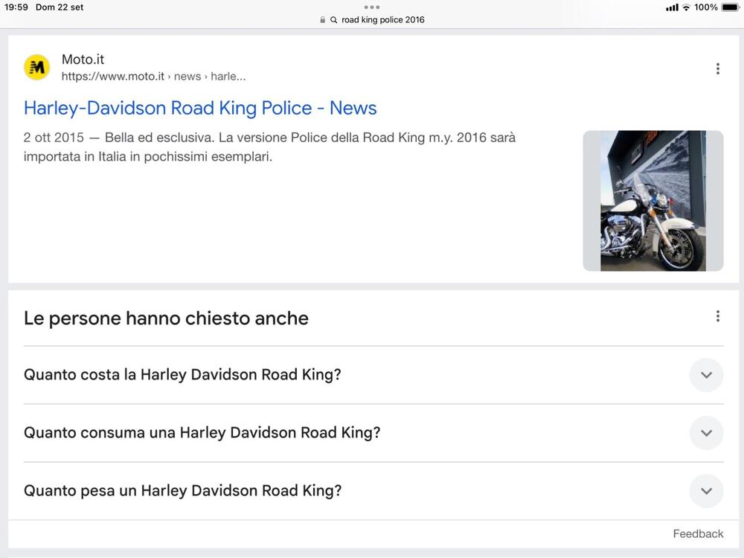Click the https://www.moto.it breadcrumb URL
The height and width of the screenshot is (558, 744).
point(113,77)
